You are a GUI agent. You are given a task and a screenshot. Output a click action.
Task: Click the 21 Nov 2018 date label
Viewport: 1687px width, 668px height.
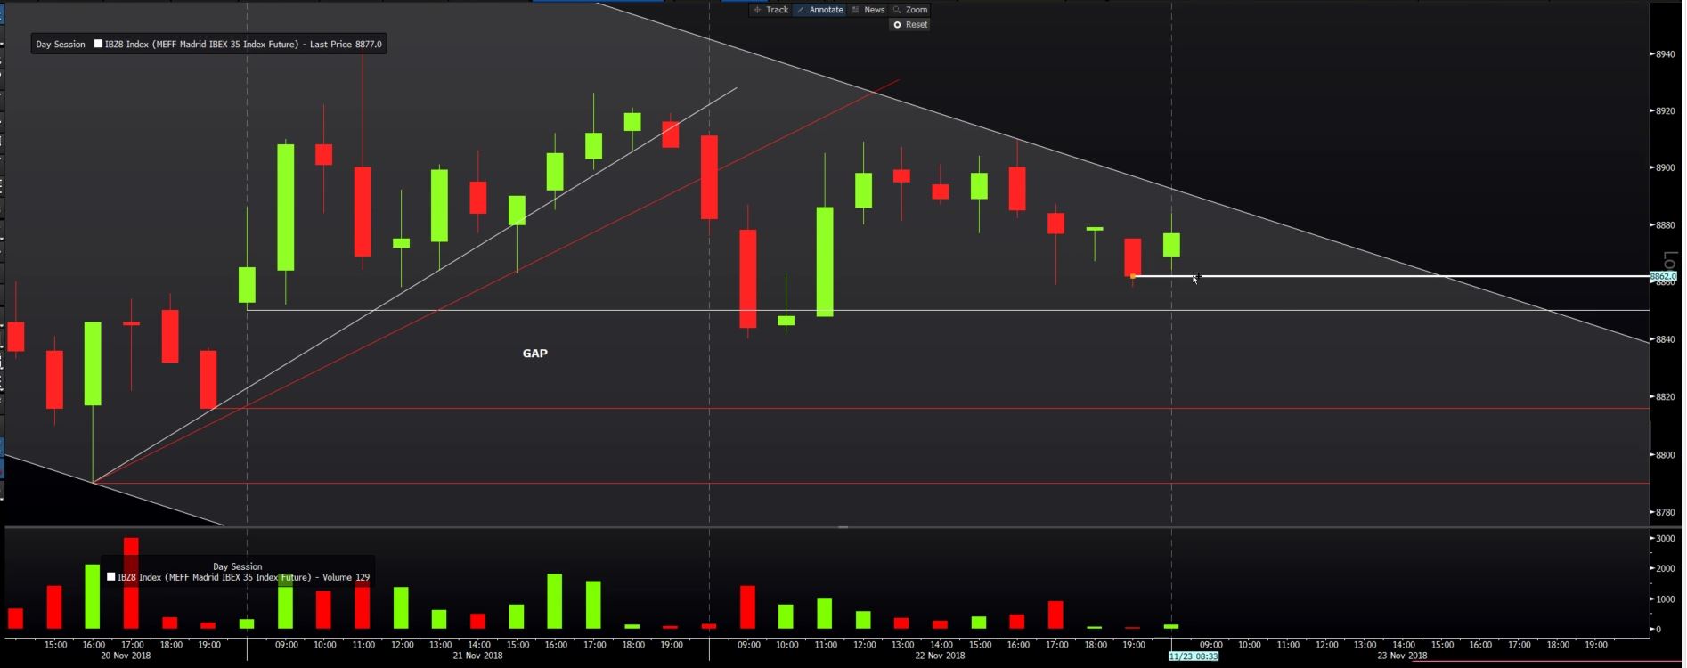click(x=477, y=656)
